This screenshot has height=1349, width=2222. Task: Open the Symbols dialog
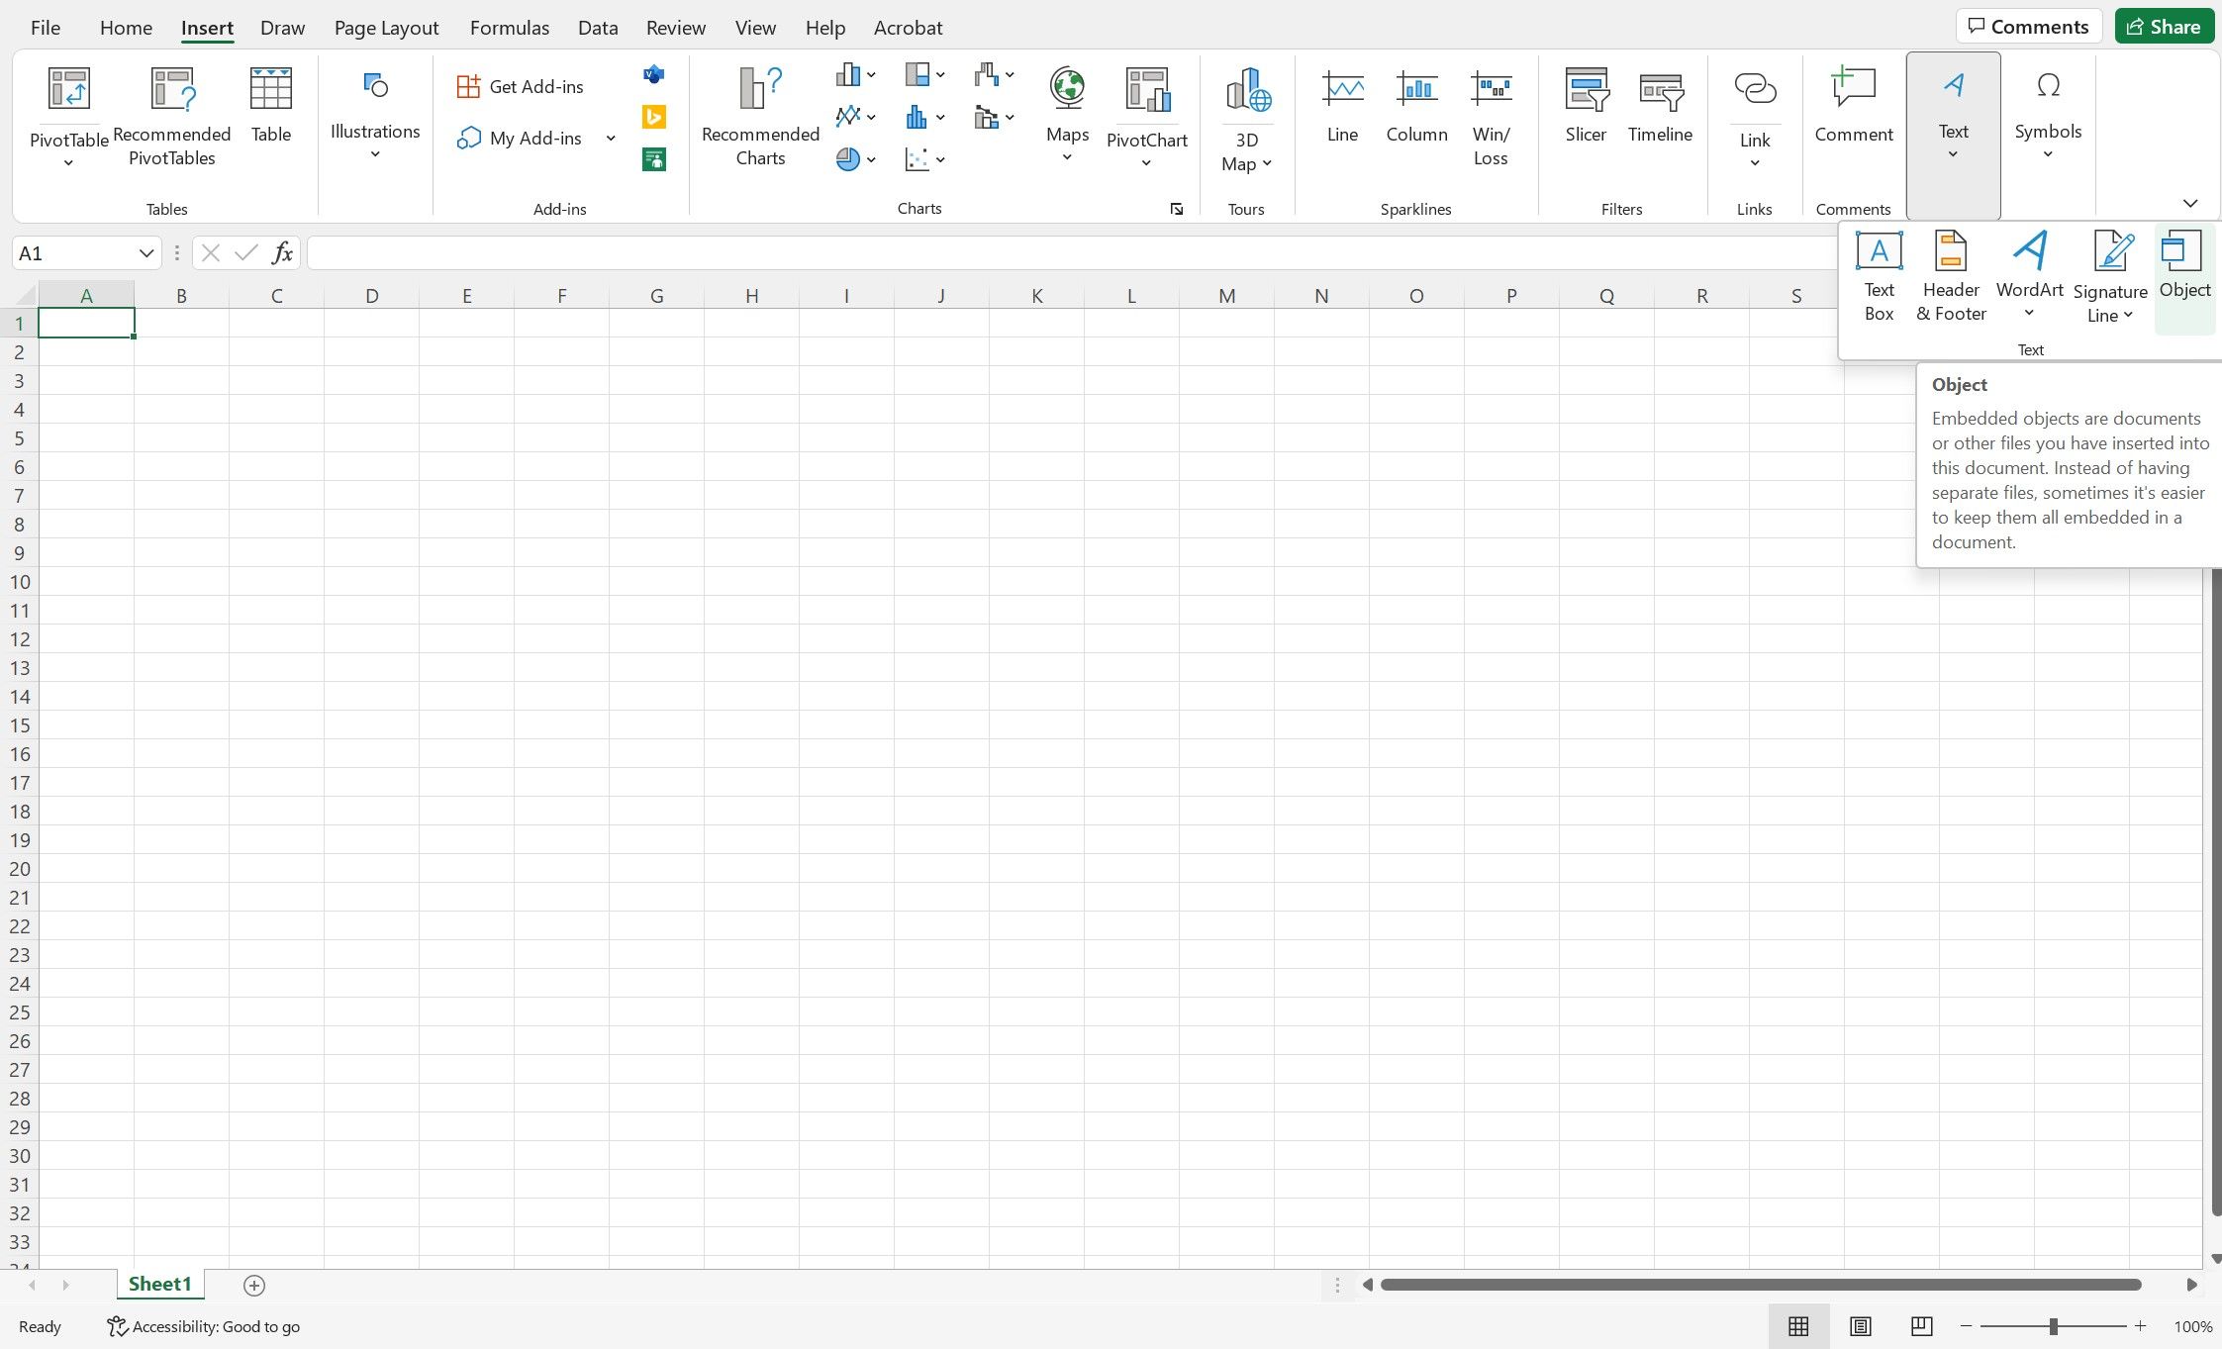(2048, 111)
